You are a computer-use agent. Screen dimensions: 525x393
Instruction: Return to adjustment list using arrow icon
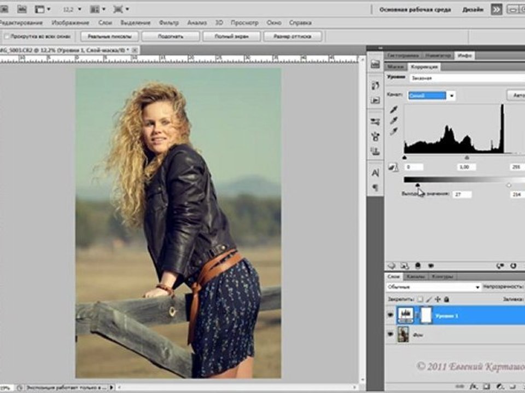coord(392,266)
